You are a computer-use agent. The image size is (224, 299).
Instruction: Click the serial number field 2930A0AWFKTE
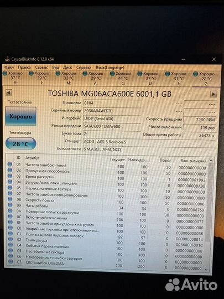click(x=112, y=111)
